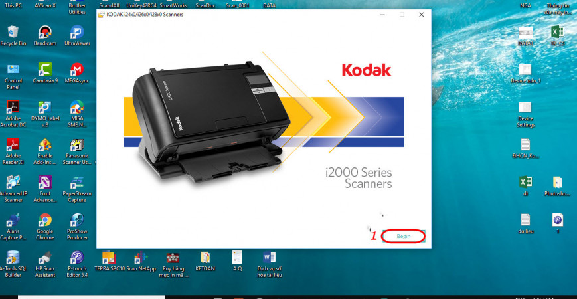The width and height of the screenshot is (577, 299).
Task: Open UltraViewer desktop shortcut
Action: click(77, 36)
